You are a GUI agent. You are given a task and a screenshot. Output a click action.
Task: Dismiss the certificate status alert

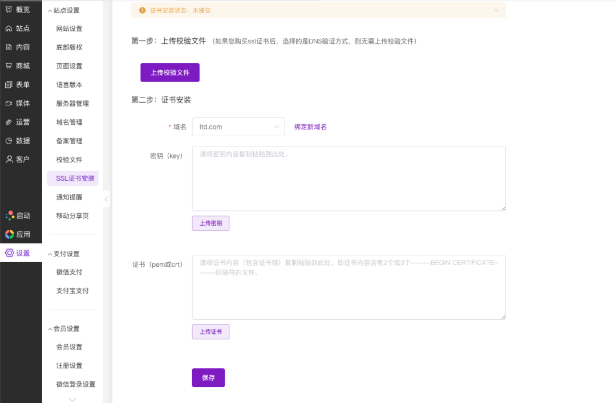tap(496, 11)
